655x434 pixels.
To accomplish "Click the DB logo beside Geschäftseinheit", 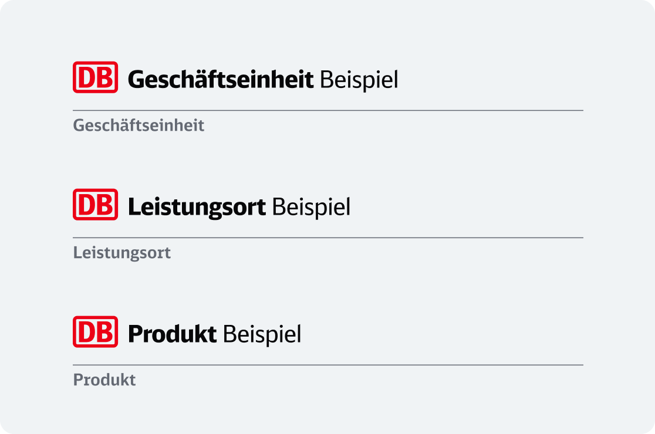I will click(x=95, y=77).
